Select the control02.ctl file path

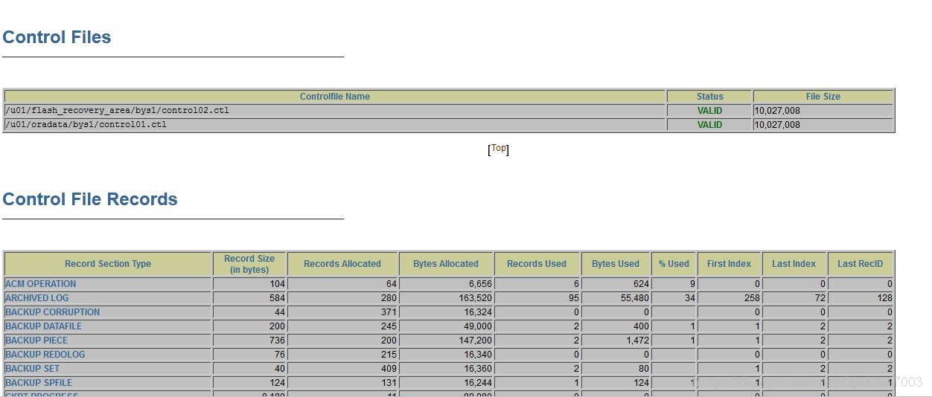117,111
